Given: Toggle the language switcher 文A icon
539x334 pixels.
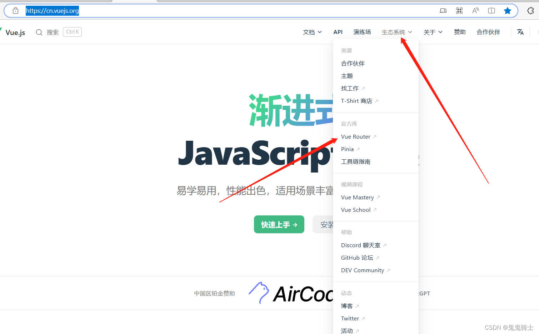Looking at the screenshot, I should [520, 32].
